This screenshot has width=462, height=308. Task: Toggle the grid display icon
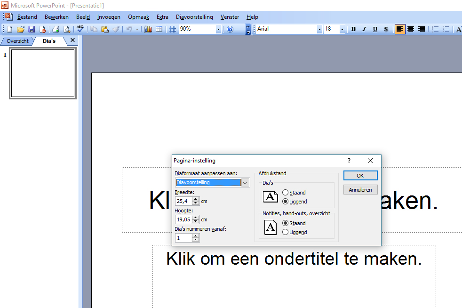tap(173, 29)
